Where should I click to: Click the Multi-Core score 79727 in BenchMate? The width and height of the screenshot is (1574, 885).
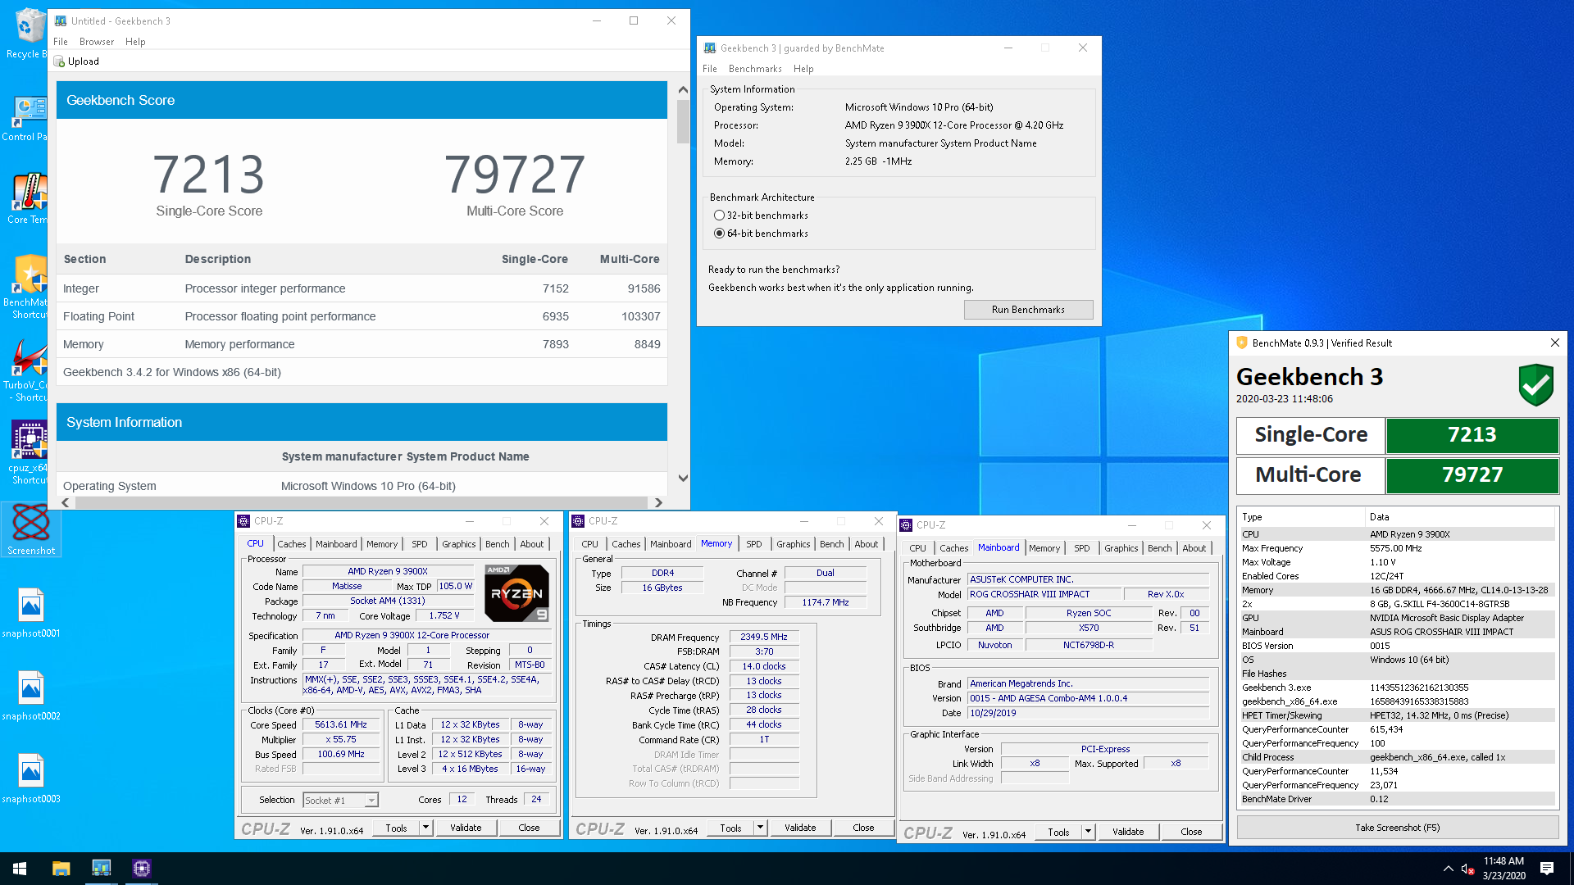click(x=1472, y=474)
